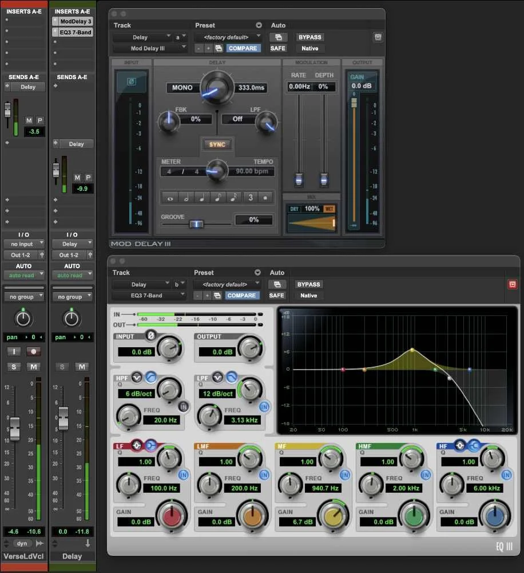Select HPF high-pass filter type
The width and height of the screenshot is (524, 573).
pos(150,377)
